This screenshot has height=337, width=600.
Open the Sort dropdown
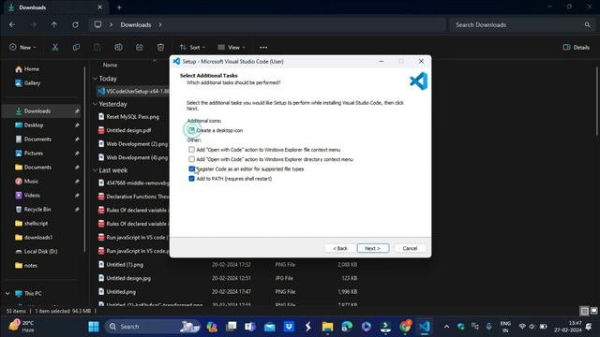tap(192, 48)
